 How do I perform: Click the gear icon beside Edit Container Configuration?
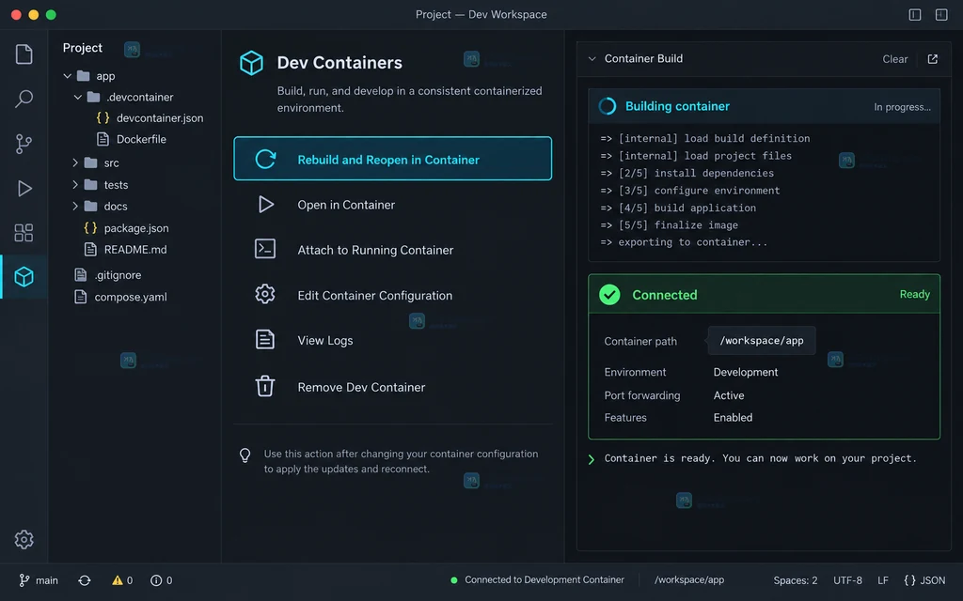click(264, 294)
